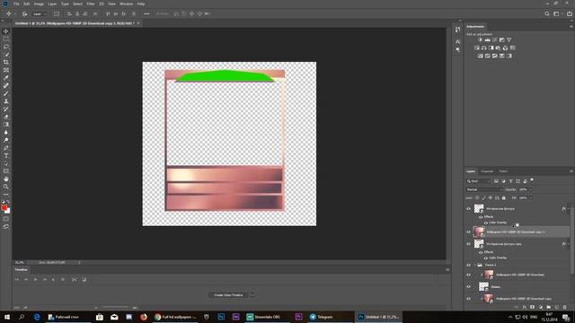
Task: Click the Windows Start button
Action: 7,317
